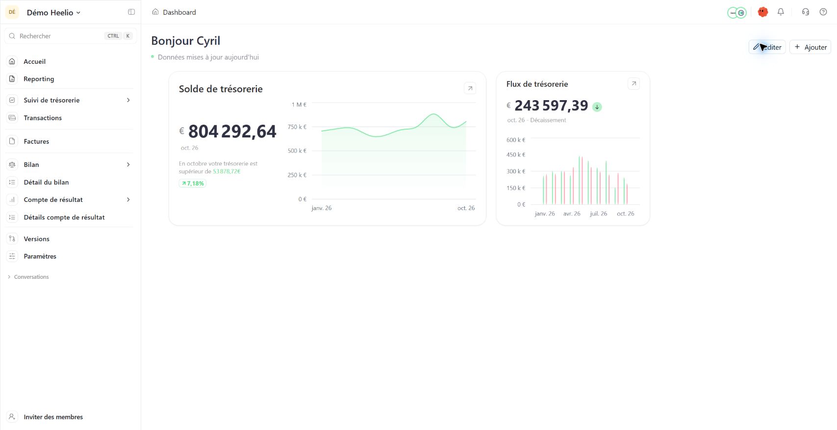Viewport: 837px width, 430px height.
Task: Expand the Compte de résultat chevron
Action: pos(128,200)
